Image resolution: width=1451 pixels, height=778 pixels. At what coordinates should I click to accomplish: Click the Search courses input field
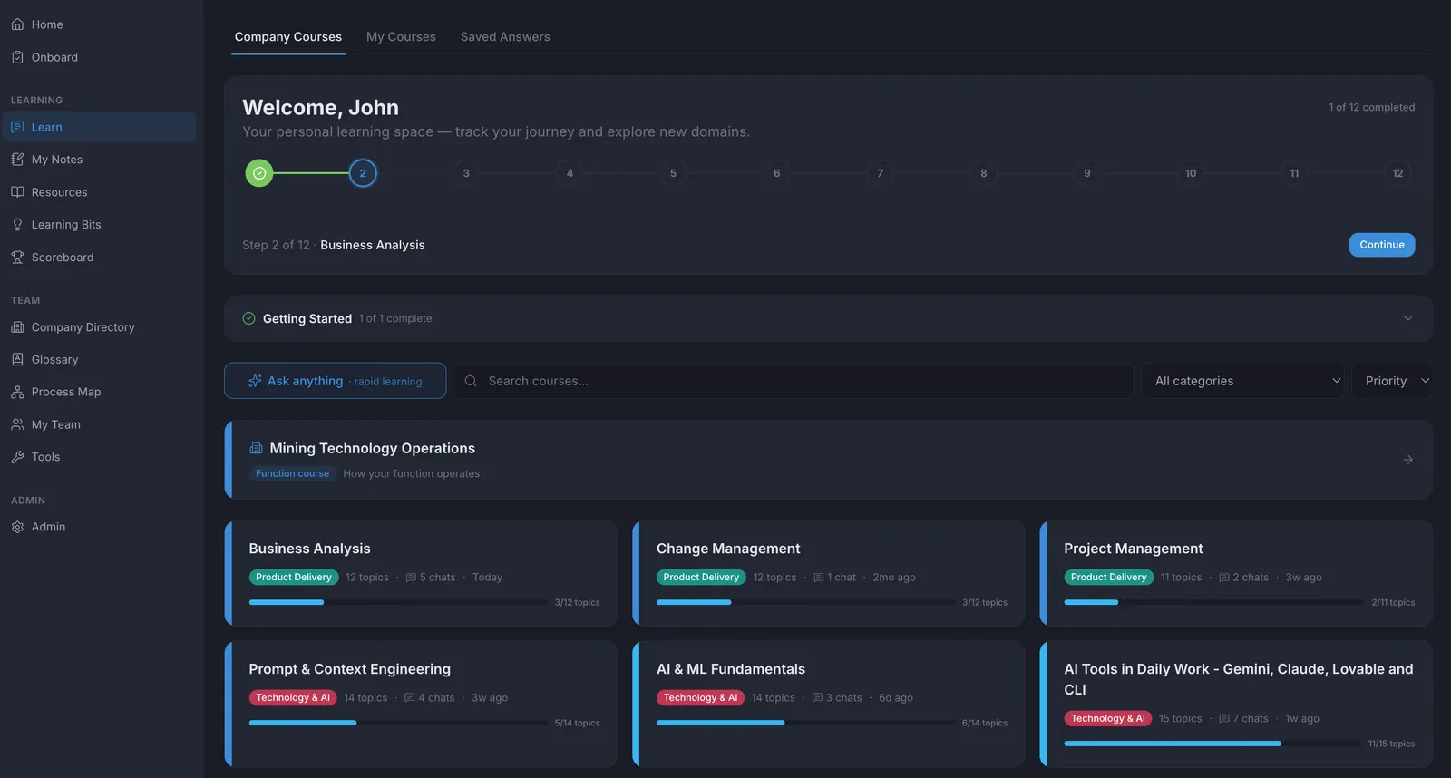[794, 381]
